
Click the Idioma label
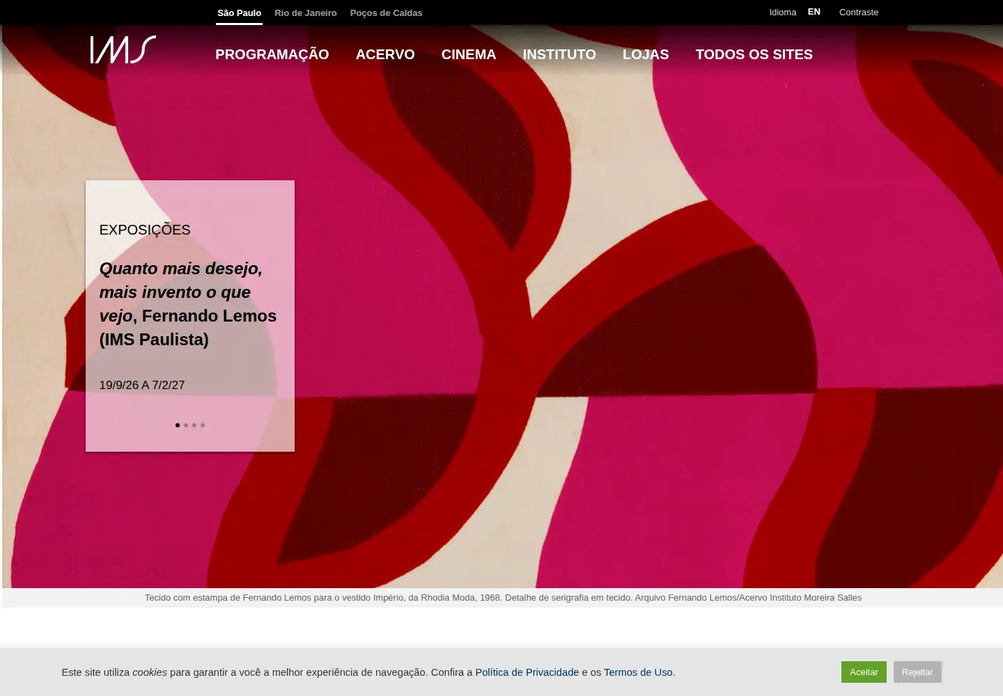tap(783, 13)
